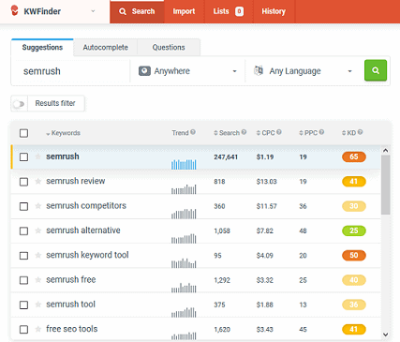Screen dimensions: 400x342
Task: Click the KD 65 badge for semrush
Action: tap(354, 156)
